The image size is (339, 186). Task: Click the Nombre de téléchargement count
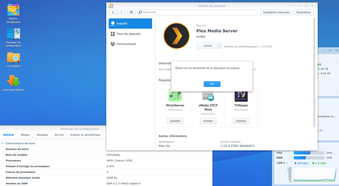[248, 46]
